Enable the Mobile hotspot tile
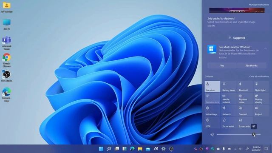Image resolution: width=272 pixels, height=153 pixels. [x=229, y=99]
